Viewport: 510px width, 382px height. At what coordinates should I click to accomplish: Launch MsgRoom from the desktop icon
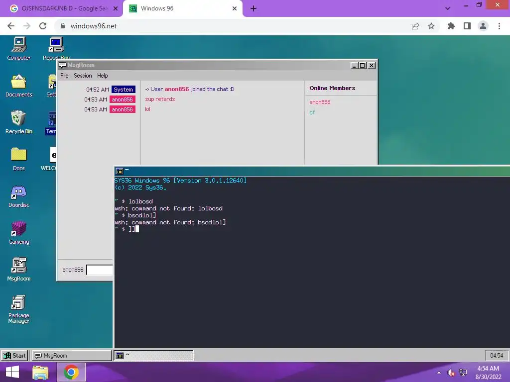[19, 270]
